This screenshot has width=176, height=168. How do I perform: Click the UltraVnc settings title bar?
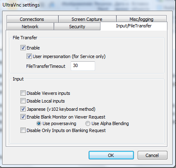[x=87, y=5]
